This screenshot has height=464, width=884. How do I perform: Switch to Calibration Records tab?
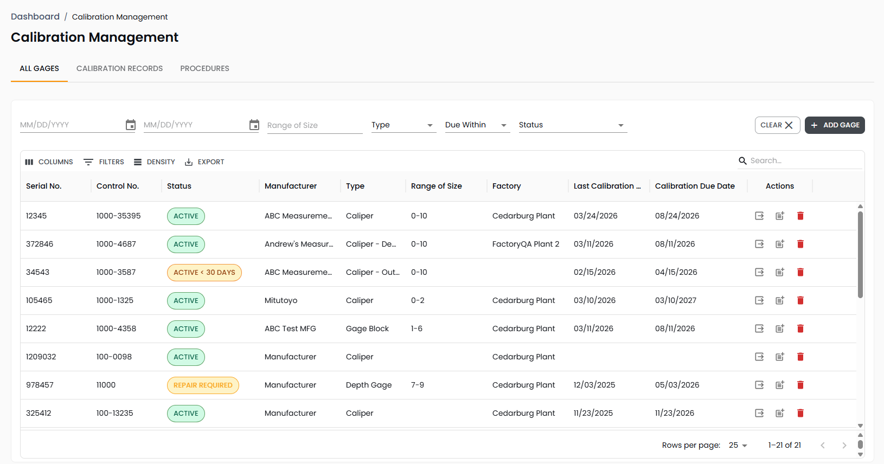119,69
